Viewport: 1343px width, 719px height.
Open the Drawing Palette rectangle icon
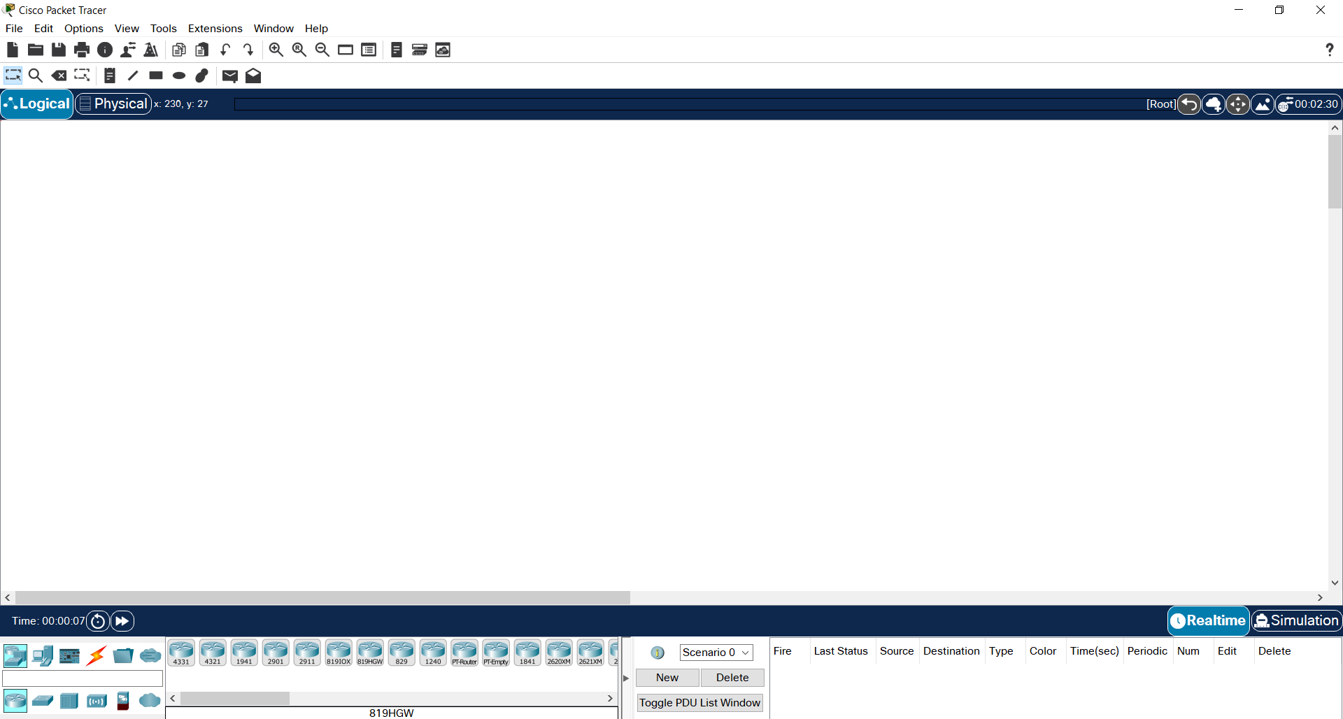pos(346,50)
